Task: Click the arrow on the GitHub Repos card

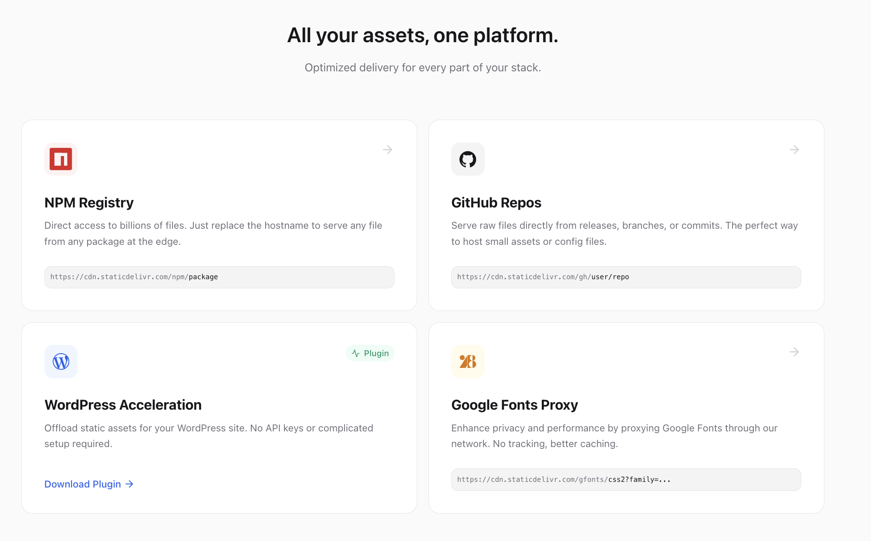Action: click(794, 150)
